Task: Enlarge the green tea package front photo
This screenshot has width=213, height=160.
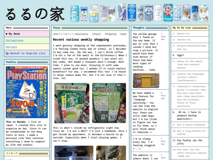Action: point(72,103)
